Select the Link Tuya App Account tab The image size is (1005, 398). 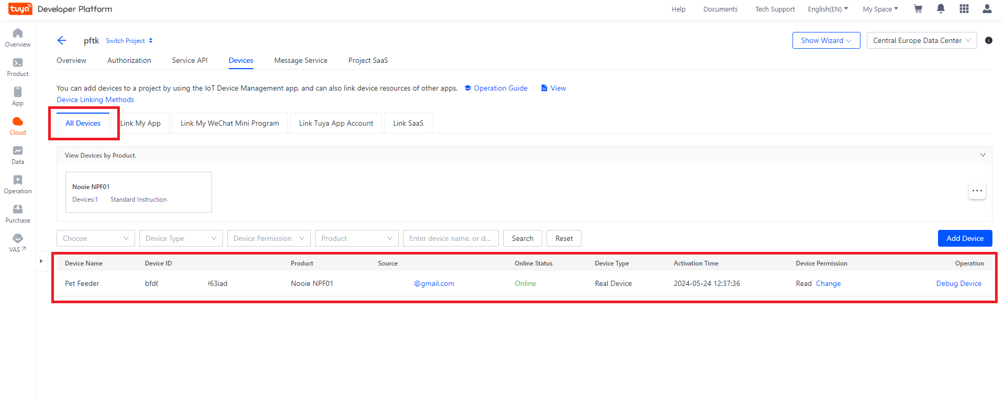(336, 123)
